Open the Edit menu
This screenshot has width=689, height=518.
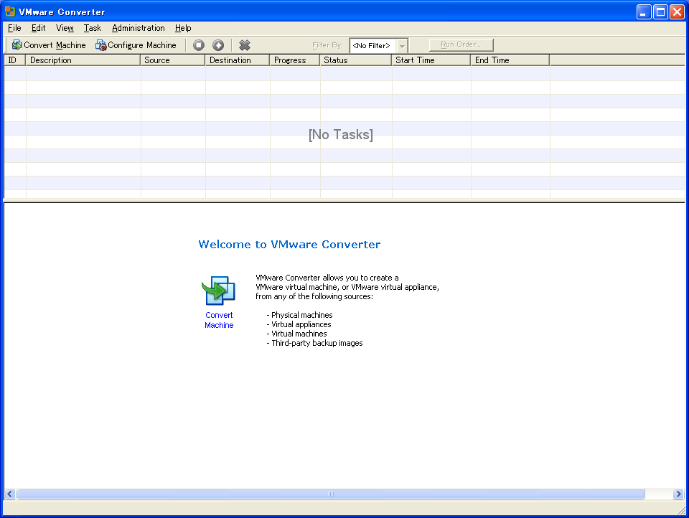38,28
